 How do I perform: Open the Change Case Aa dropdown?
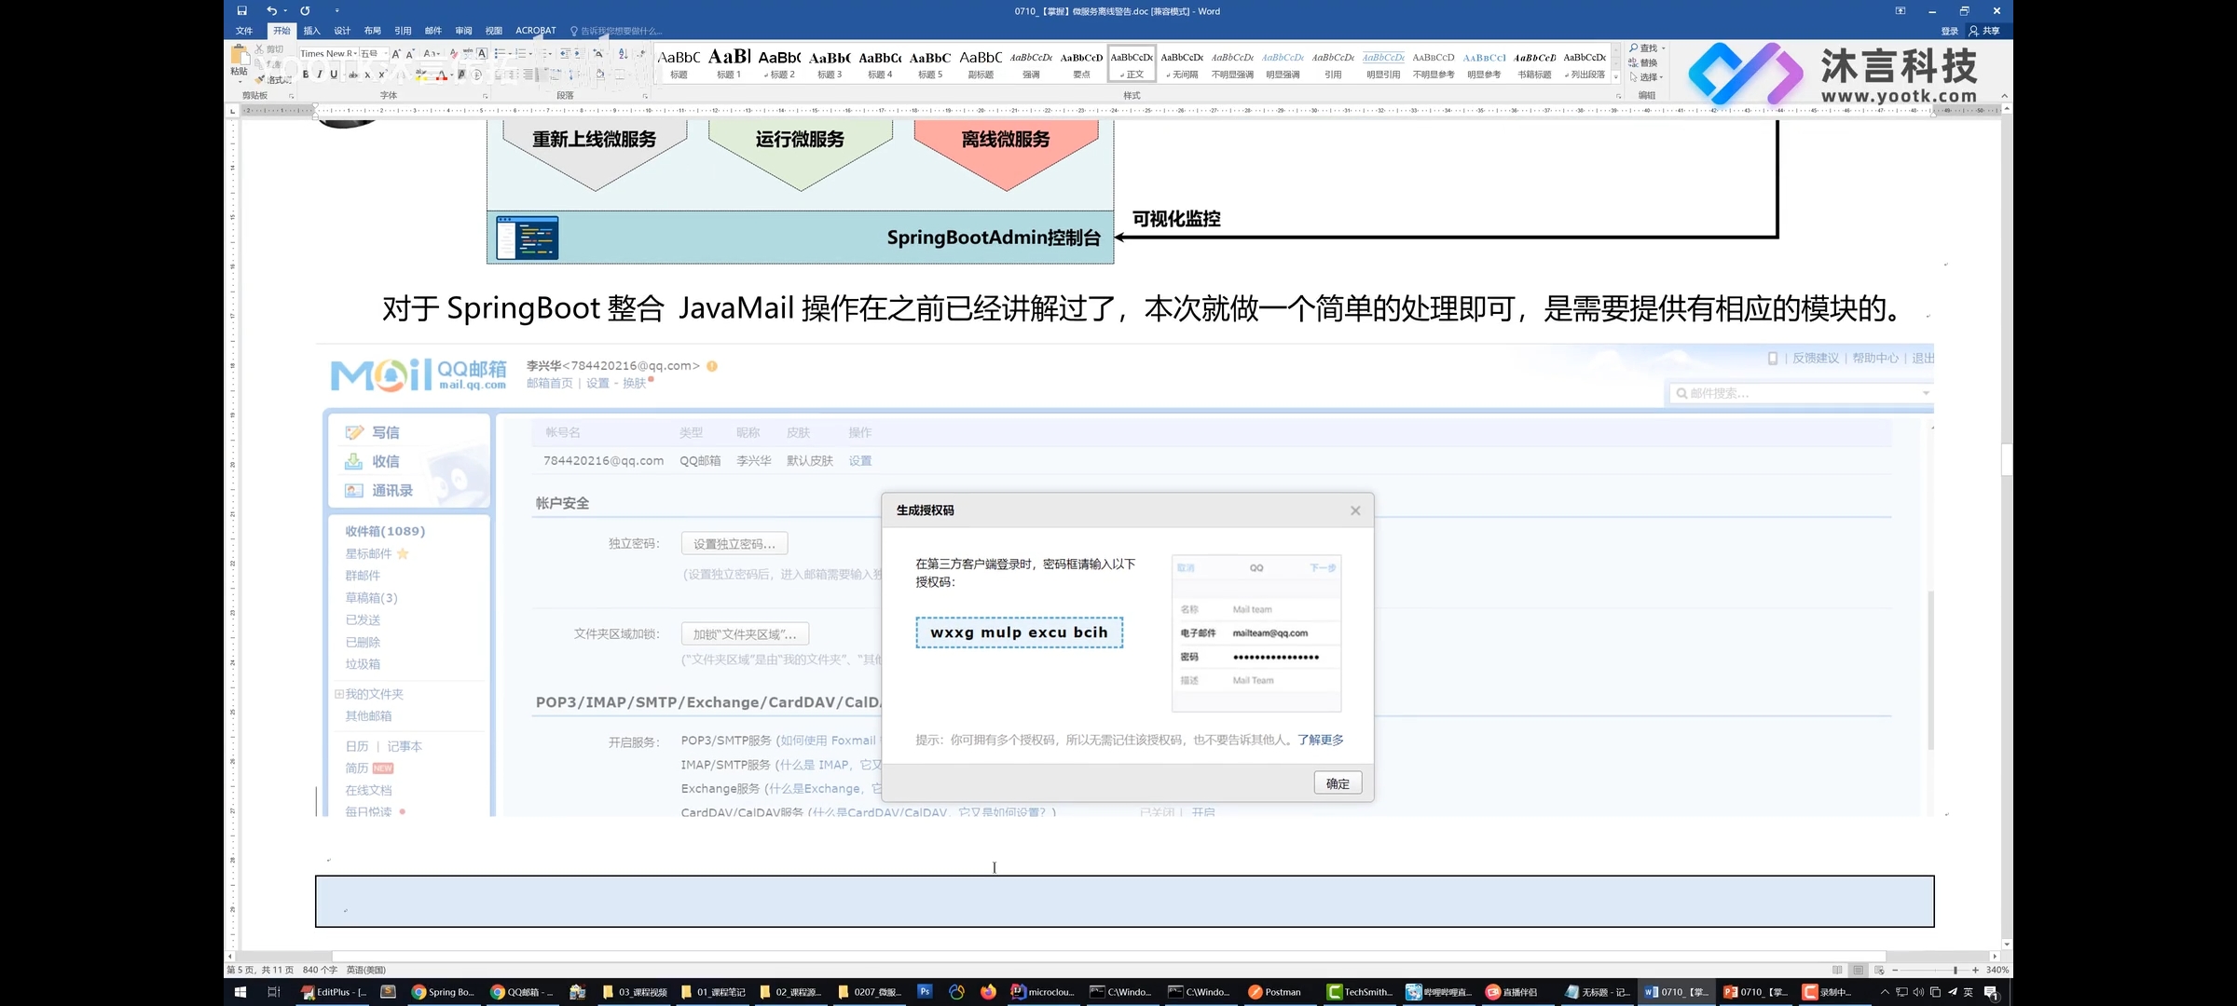tap(431, 53)
